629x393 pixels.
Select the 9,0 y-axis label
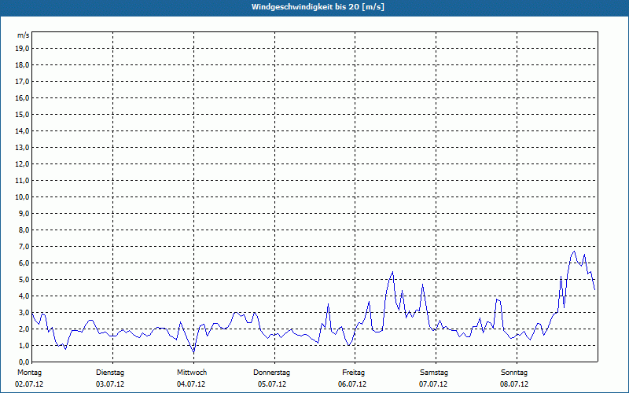(24, 213)
